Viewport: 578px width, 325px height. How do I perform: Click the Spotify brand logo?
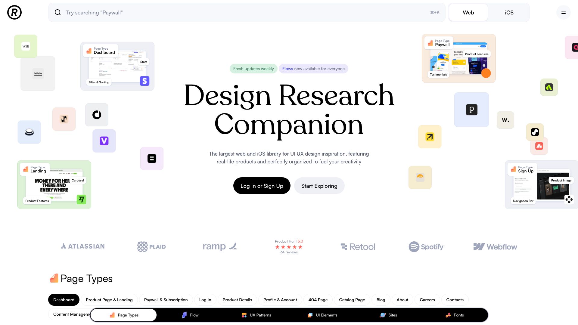(x=426, y=247)
